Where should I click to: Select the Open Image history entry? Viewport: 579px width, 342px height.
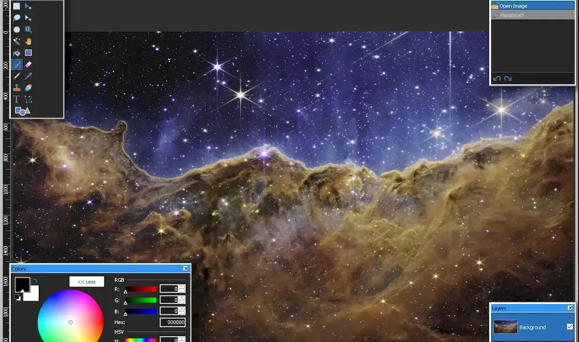533,6
